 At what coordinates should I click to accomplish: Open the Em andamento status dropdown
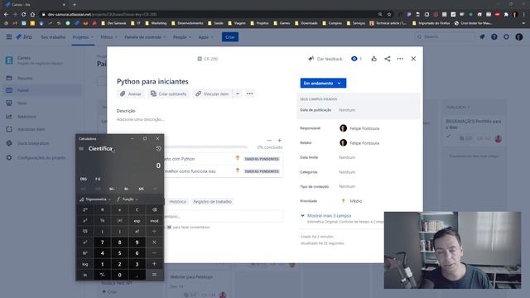pos(323,83)
